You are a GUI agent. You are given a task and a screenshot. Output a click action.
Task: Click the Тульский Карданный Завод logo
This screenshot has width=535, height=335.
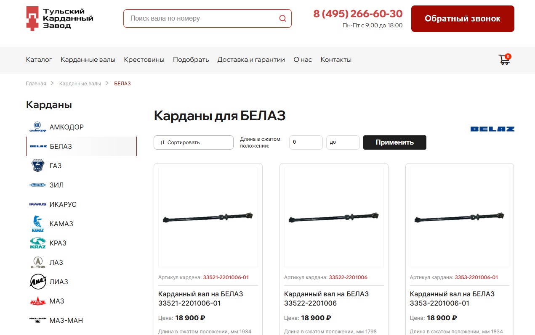pos(59,18)
